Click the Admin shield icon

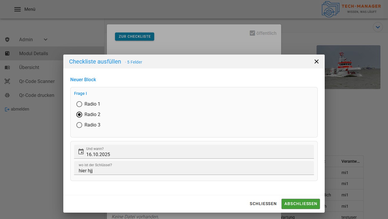click(7, 39)
